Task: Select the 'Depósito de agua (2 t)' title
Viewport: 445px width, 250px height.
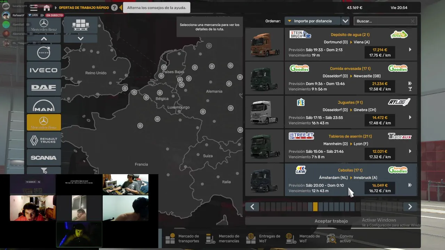Action: (350, 35)
